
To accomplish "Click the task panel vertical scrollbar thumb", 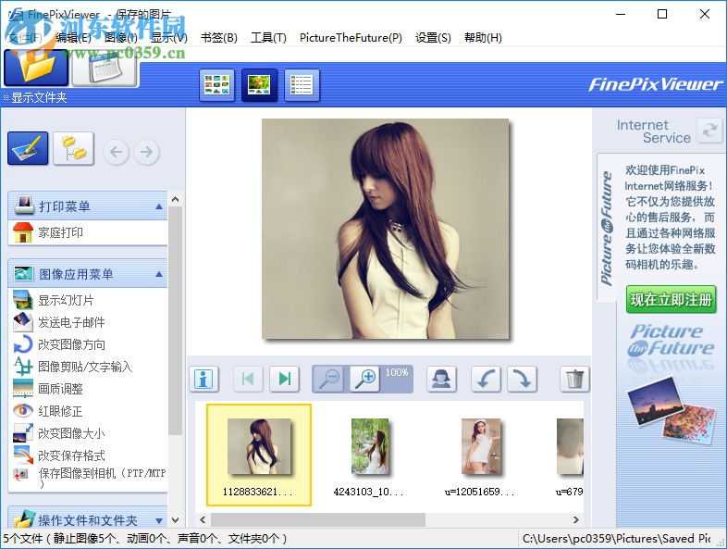I will (x=175, y=321).
